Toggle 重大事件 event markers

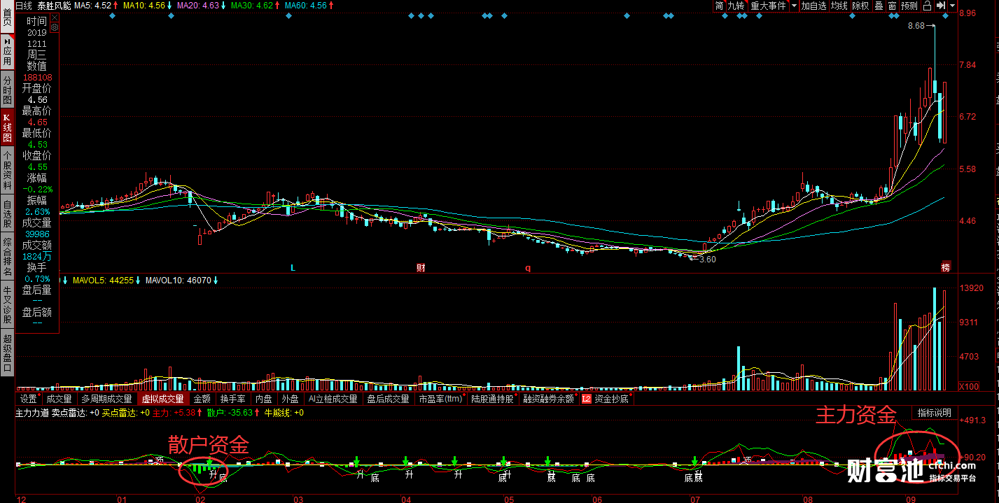point(768,6)
